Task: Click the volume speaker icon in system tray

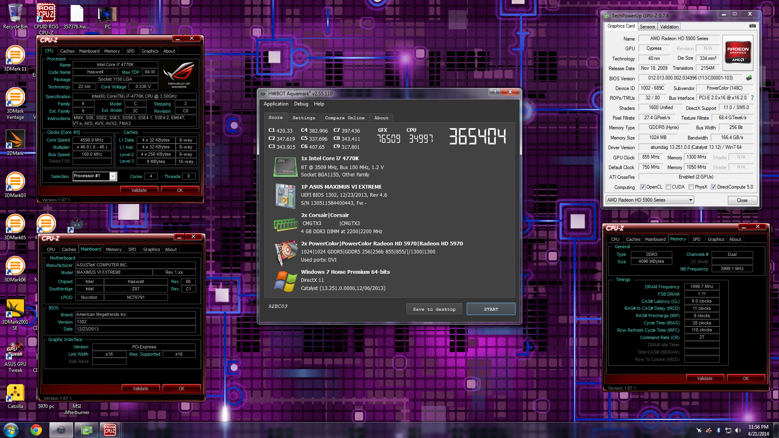Action: 738,430
